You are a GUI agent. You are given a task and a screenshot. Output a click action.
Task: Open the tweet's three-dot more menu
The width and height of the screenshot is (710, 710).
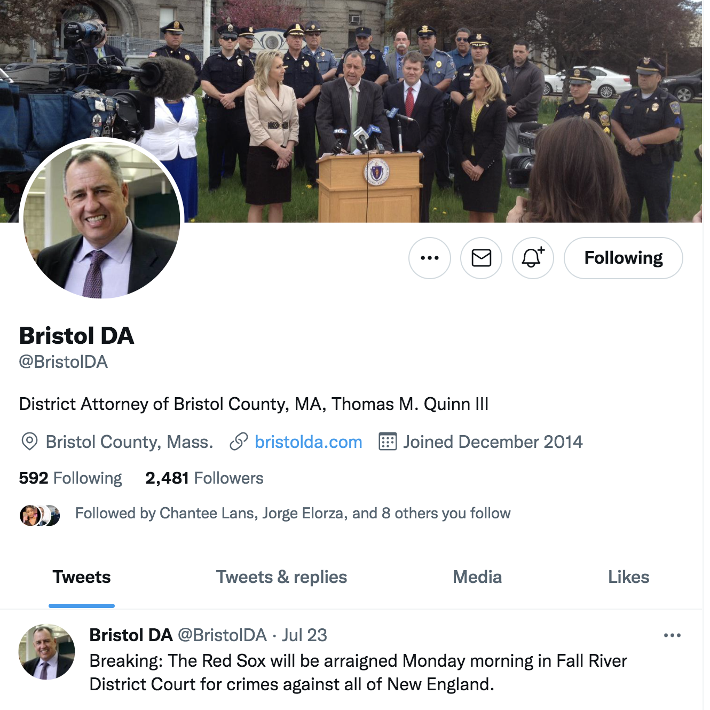tap(672, 635)
